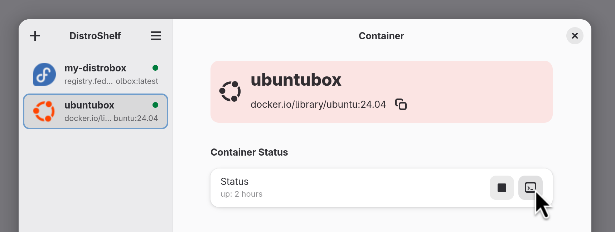Screen dimensions: 615x232
Task: Click the plus icon to create a container
Action: (35, 36)
